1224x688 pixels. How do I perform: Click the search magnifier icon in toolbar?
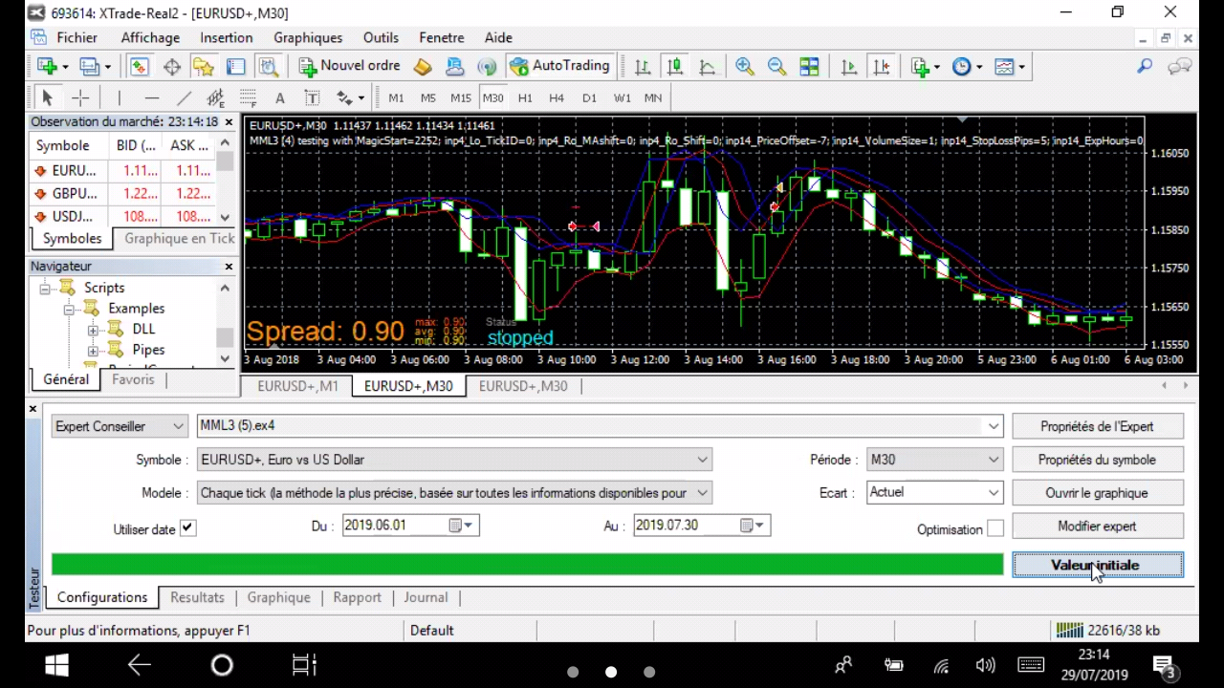pyautogui.click(x=1145, y=66)
